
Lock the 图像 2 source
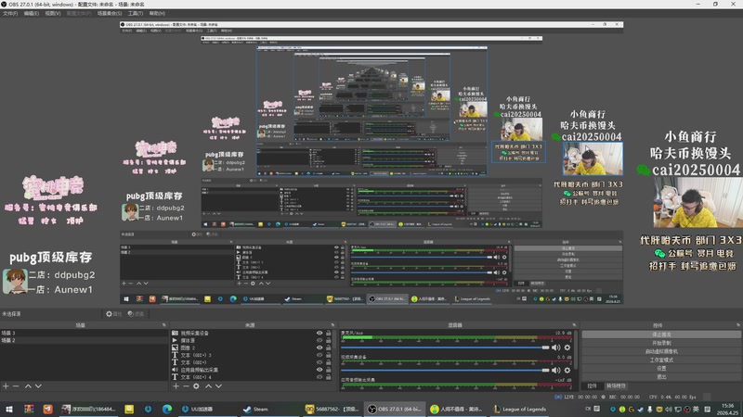(x=329, y=347)
